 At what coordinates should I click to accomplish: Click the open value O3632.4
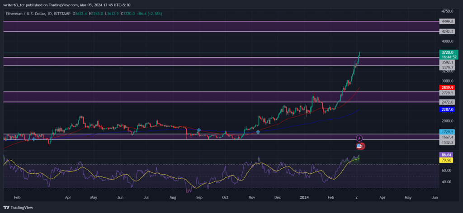(x=80, y=14)
